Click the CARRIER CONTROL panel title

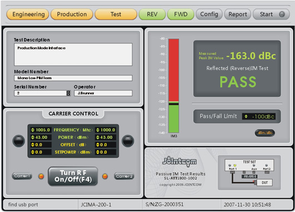(73, 114)
